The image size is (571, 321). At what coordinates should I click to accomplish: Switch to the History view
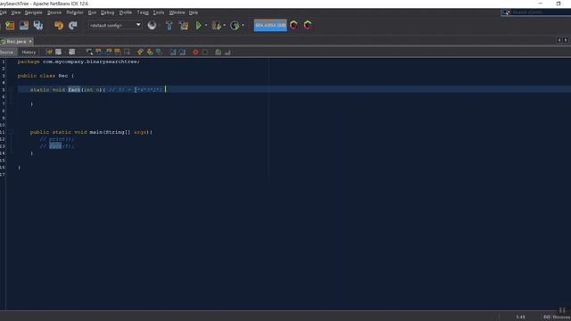pos(29,53)
